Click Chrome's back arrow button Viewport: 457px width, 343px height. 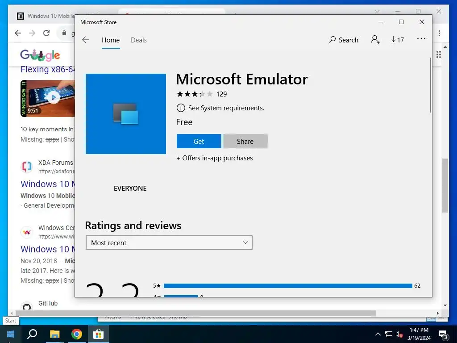click(x=18, y=33)
